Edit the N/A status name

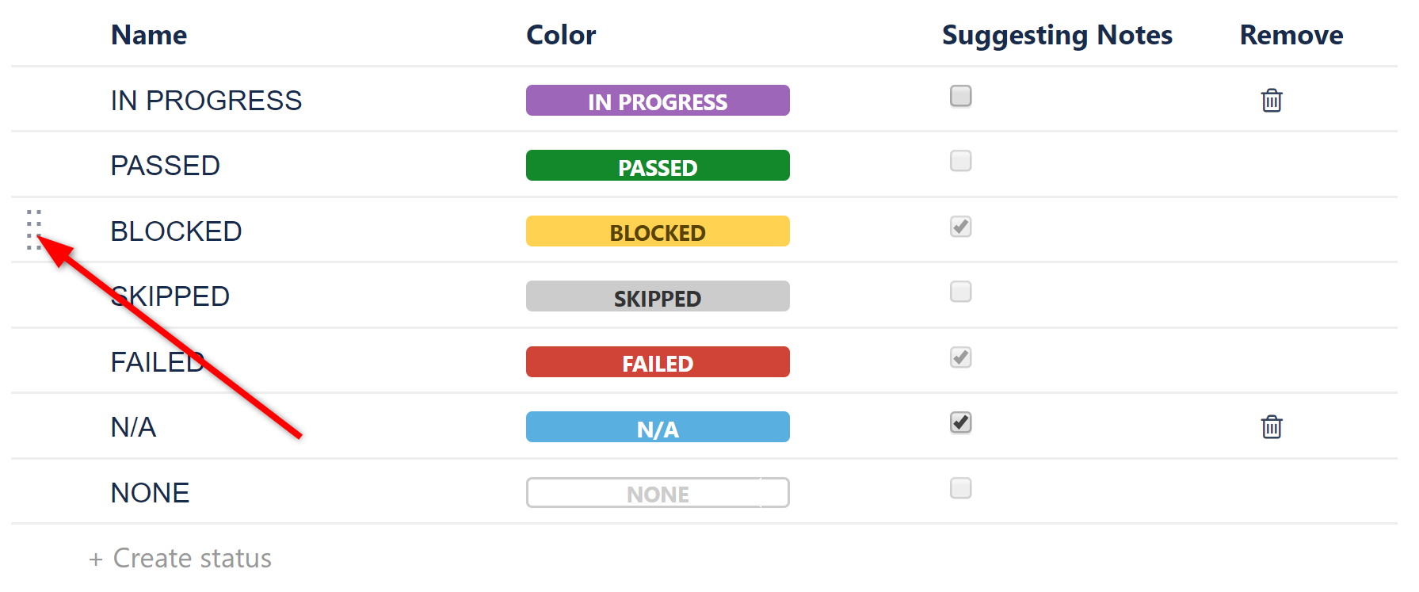(133, 427)
